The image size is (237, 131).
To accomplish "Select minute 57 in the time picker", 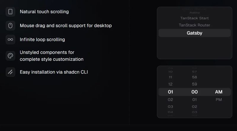I will point(194,72).
